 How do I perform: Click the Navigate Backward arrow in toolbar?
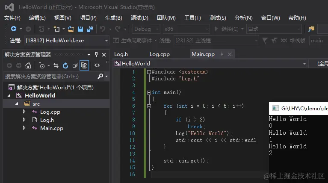coord(14,29)
